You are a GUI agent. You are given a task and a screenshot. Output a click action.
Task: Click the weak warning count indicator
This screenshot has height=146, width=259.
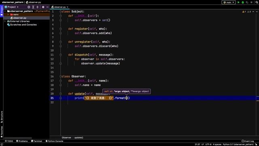249,12
